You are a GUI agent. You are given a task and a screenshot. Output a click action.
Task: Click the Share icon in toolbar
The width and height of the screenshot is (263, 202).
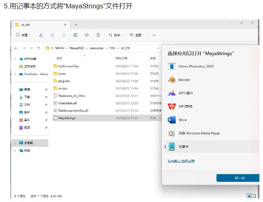[86, 35]
